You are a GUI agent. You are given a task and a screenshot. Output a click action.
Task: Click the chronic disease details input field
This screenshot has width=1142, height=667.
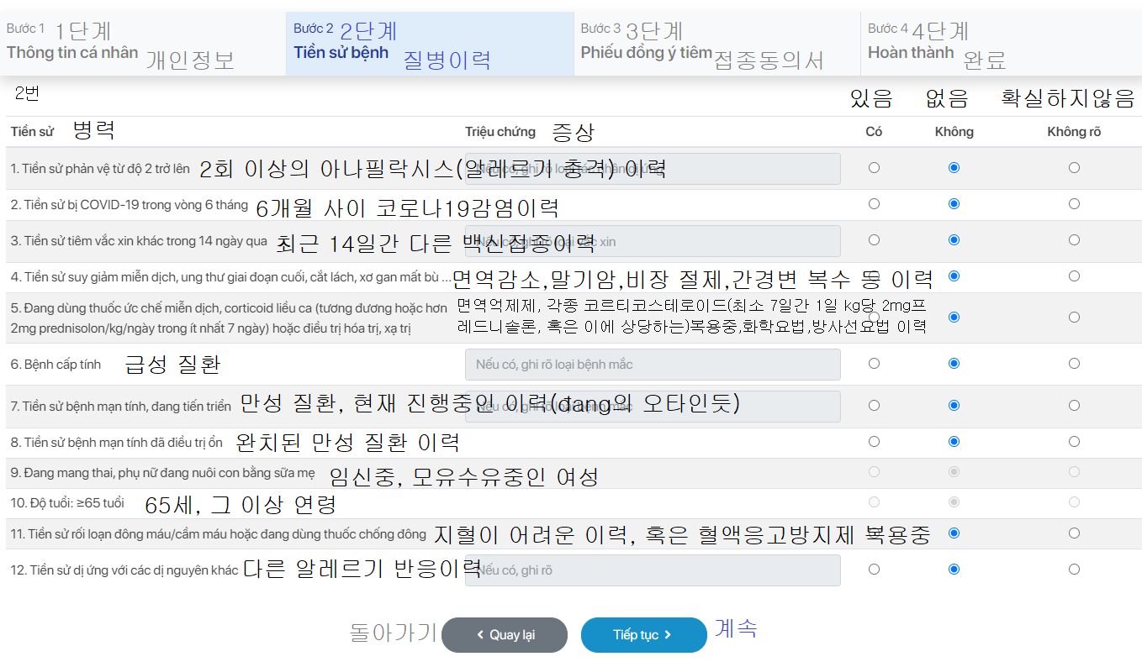pos(652,405)
